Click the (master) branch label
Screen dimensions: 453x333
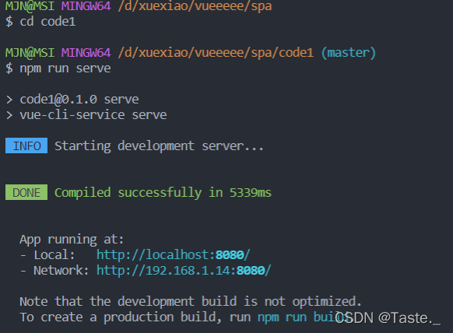click(x=349, y=53)
